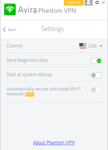Viewport: 108px width, 150px height.
Task: Disable Send diagnostic data toggle
Action: pyautogui.click(x=96, y=61)
